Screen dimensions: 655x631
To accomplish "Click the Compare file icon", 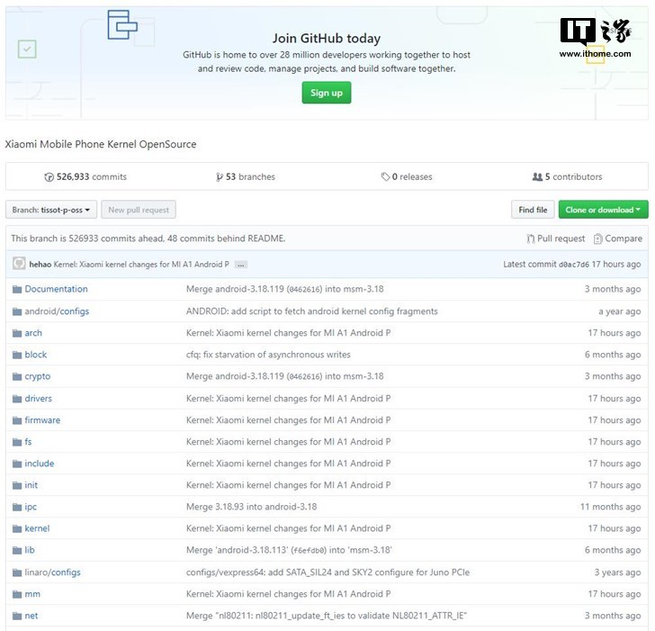I will pos(597,239).
